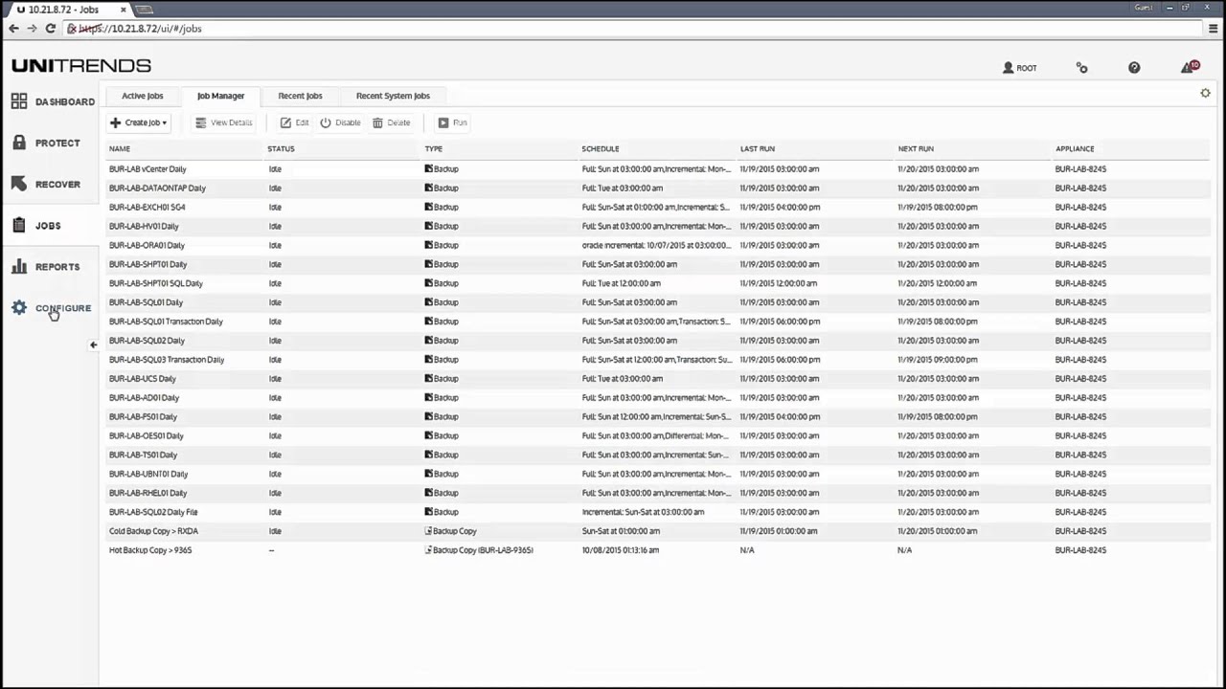The height and width of the screenshot is (689, 1226).
Task: Click the ROOT user icon
Action: pyautogui.click(x=1008, y=68)
